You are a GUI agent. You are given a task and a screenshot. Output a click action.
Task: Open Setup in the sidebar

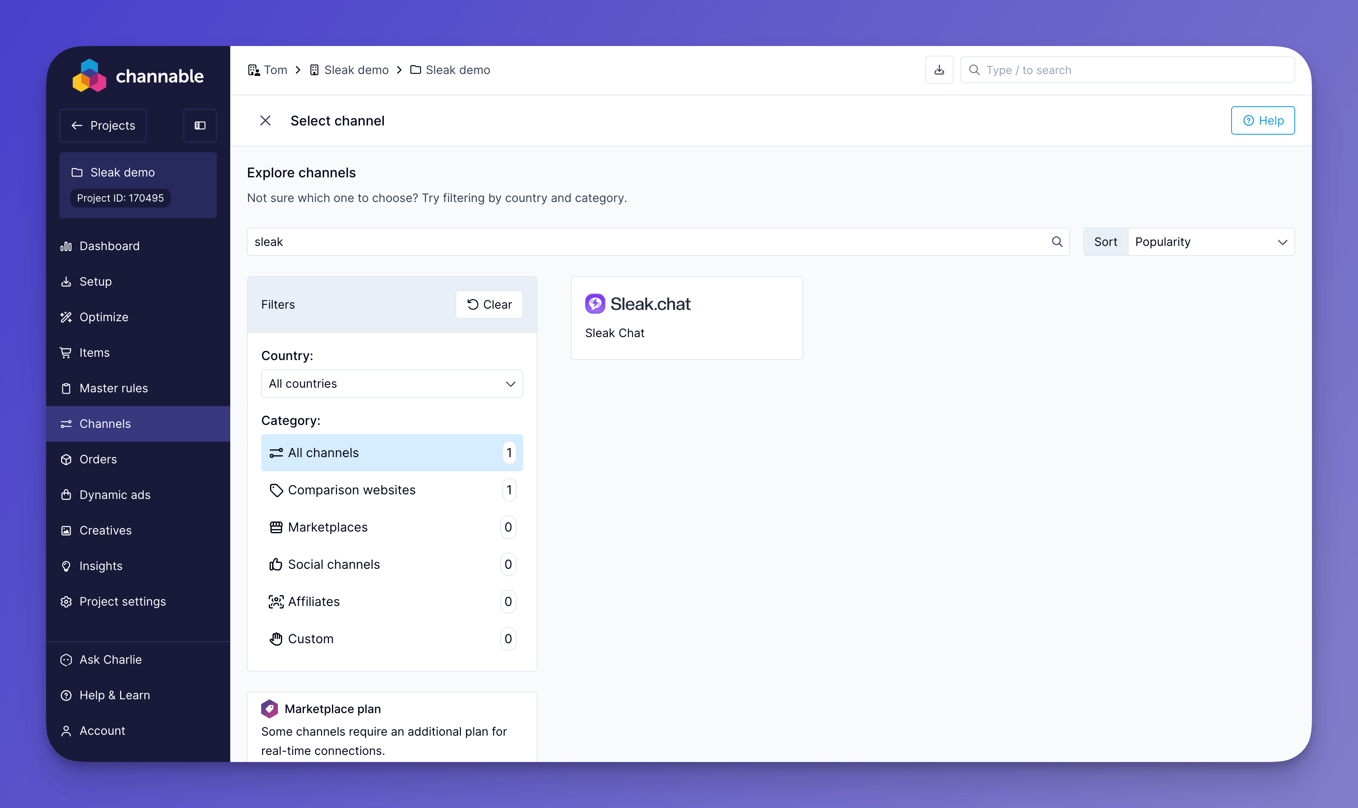138,281
